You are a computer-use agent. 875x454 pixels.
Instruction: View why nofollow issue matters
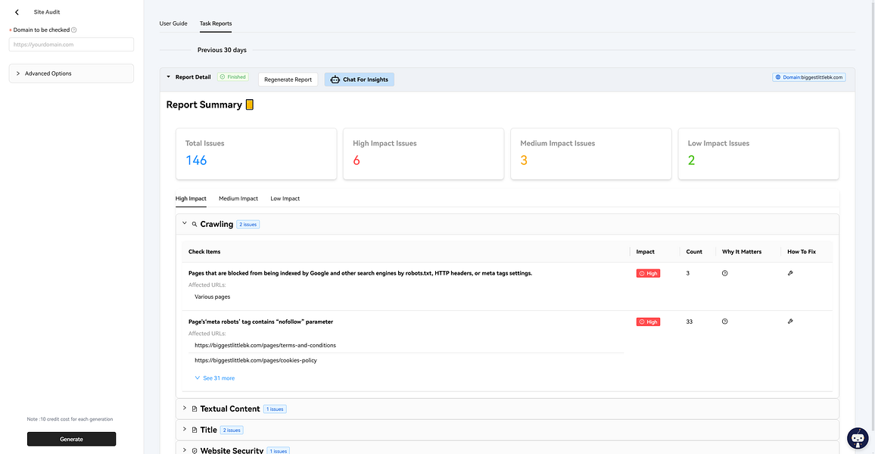tap(725, 322)
